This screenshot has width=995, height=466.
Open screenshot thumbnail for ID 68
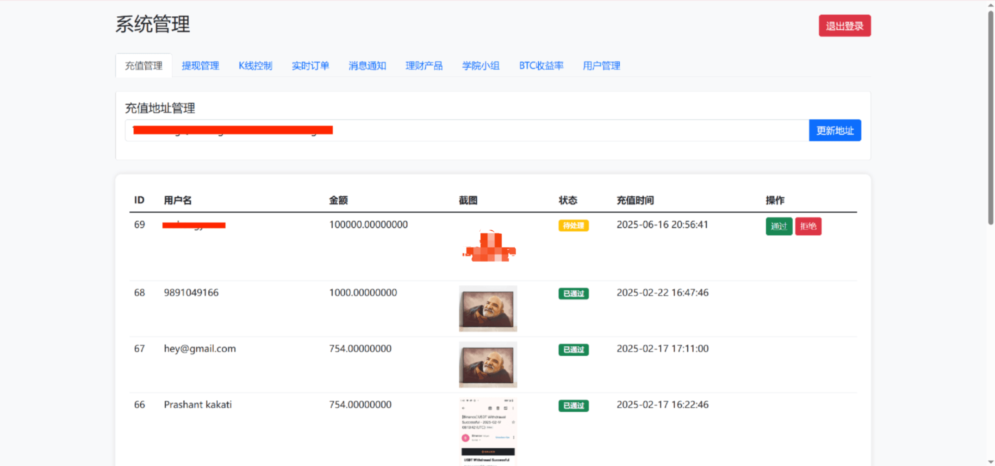[x=488, y=309]
